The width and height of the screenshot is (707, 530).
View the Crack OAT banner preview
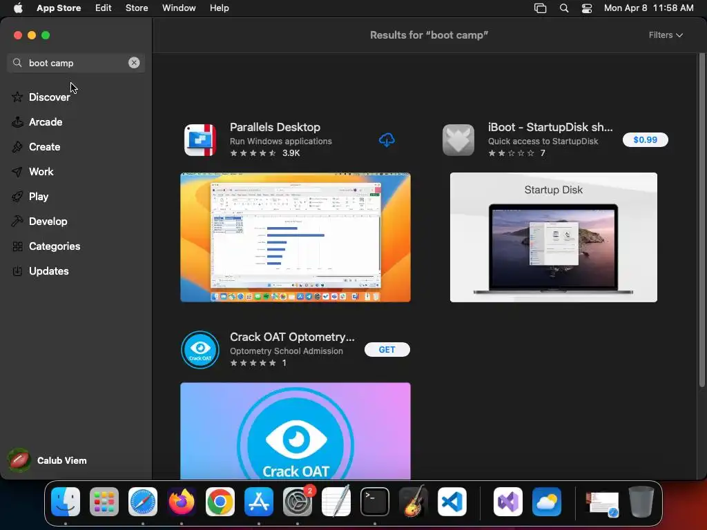click(296, 431)
